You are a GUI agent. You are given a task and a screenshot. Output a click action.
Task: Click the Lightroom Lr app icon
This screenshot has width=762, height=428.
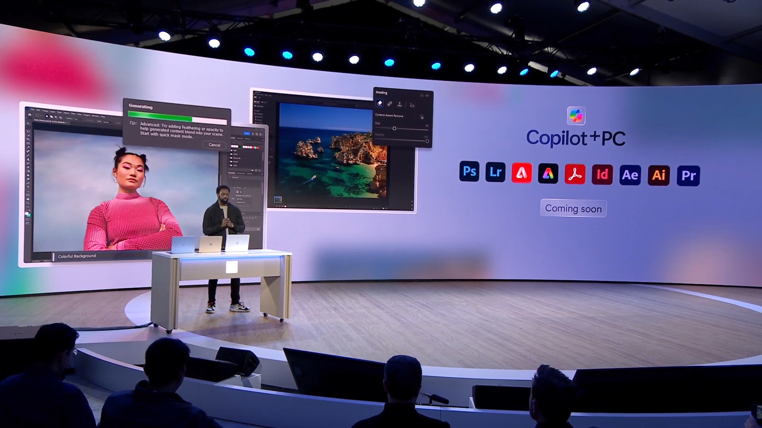tap(495, 172)
